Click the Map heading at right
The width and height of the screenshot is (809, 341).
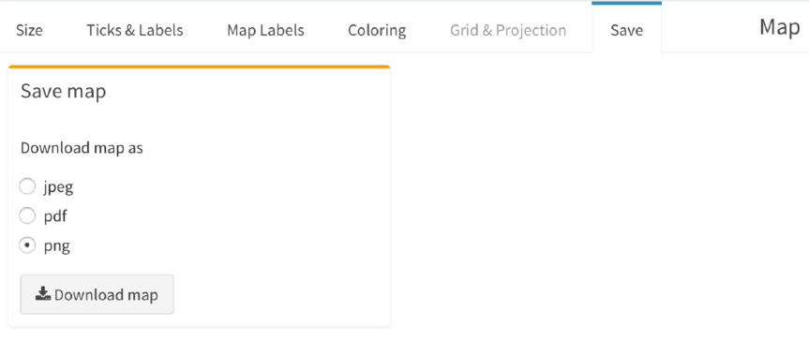point(779,27)
